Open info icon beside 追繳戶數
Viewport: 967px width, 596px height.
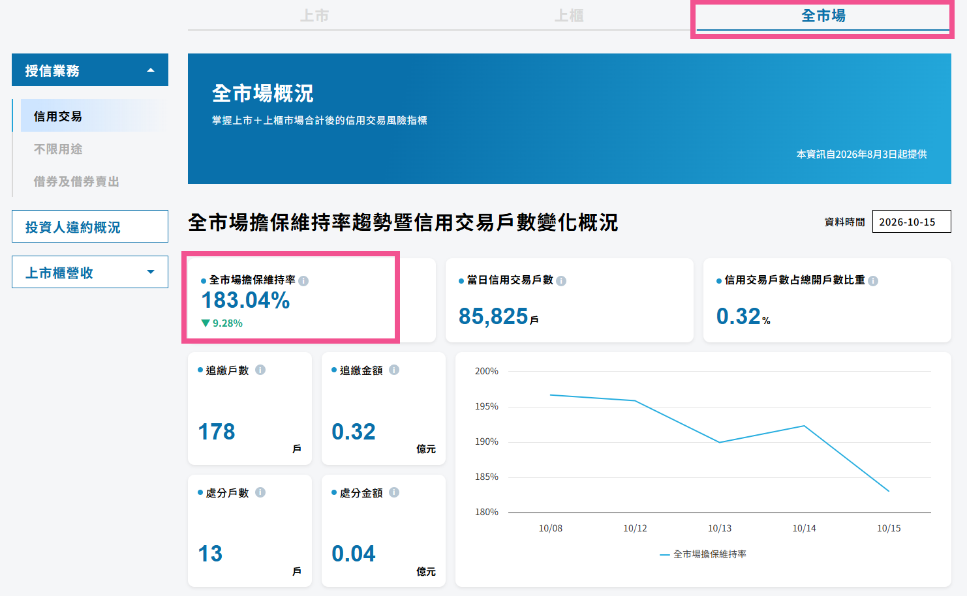point(260,370)
